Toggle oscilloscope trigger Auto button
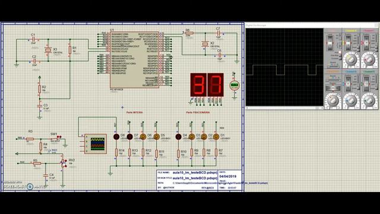Screen dimensions: 380x214 point(340,52)
